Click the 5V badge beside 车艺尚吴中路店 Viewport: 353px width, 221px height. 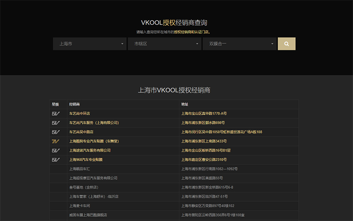pos(56,132)
